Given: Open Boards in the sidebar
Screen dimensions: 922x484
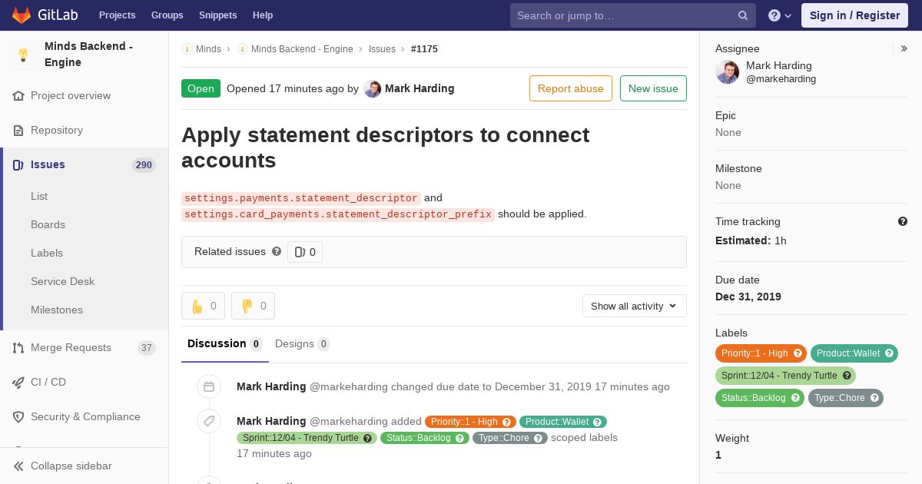Looking at the screenshot, I should [x=48, y=224].
